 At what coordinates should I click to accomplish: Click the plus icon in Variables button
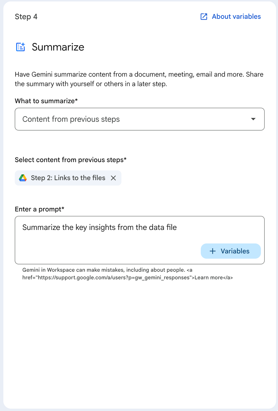(213, 251)
